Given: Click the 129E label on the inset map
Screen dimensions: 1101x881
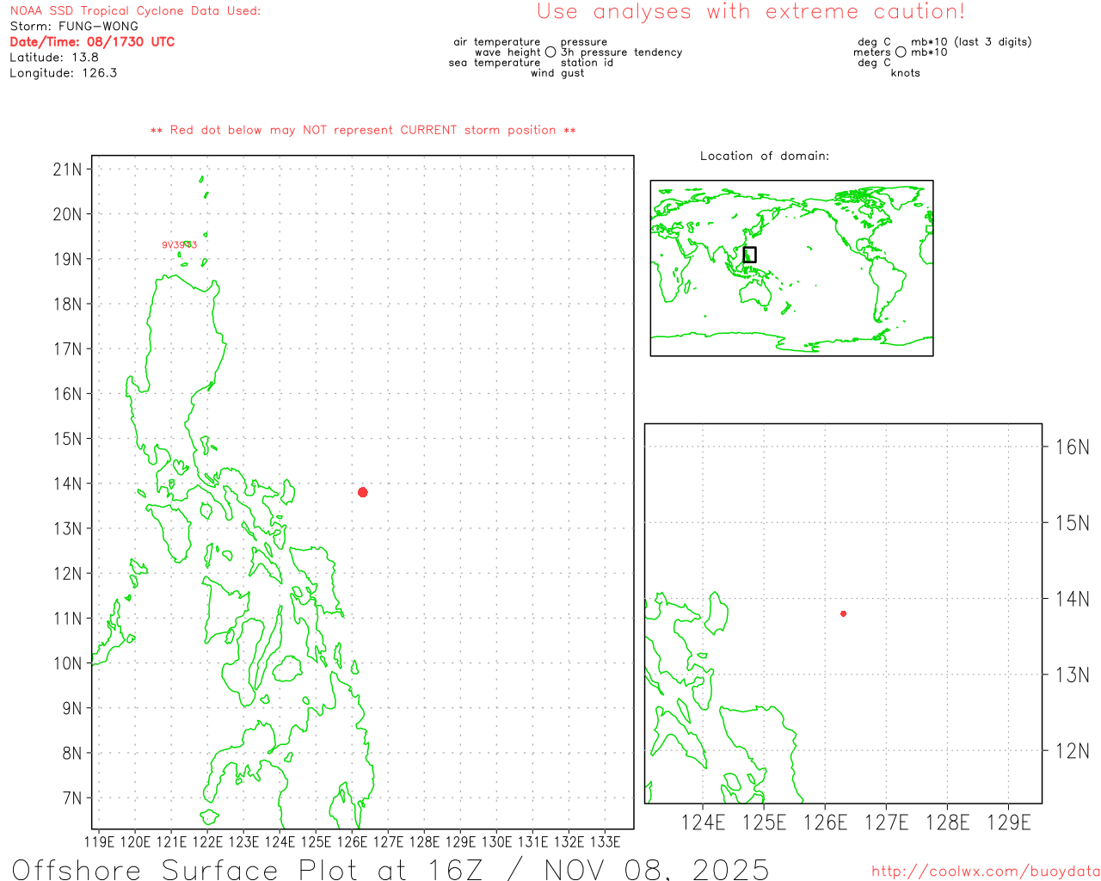Looking at the screenshot, I should click(x=1008, y=823).
